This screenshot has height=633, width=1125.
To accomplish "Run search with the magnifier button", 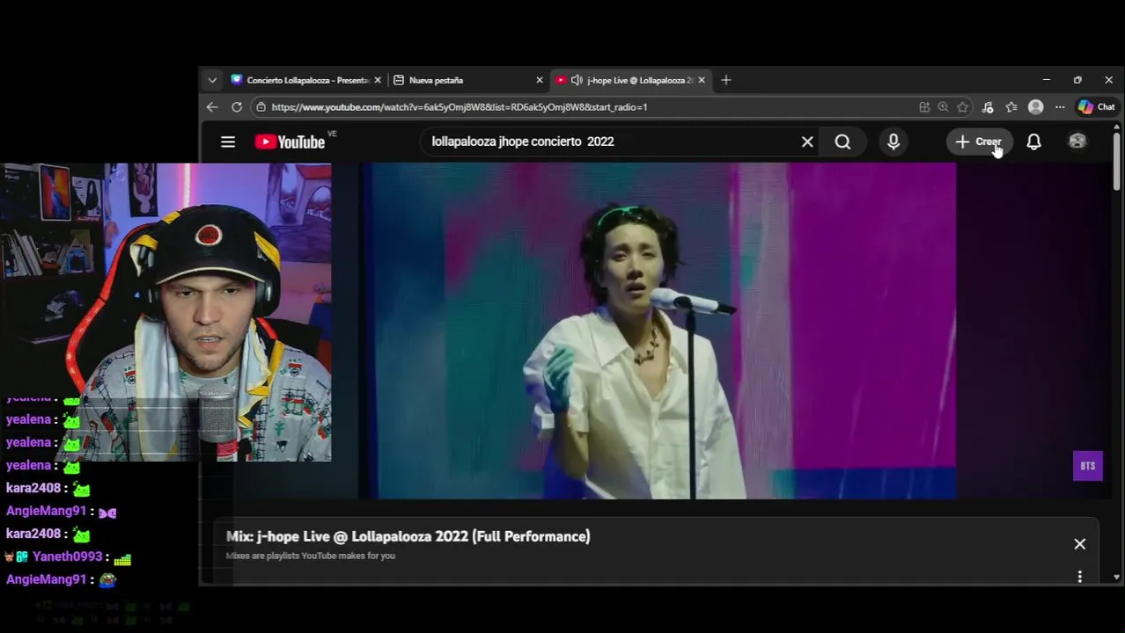I will pyautogui.click(x=842, y=142).
